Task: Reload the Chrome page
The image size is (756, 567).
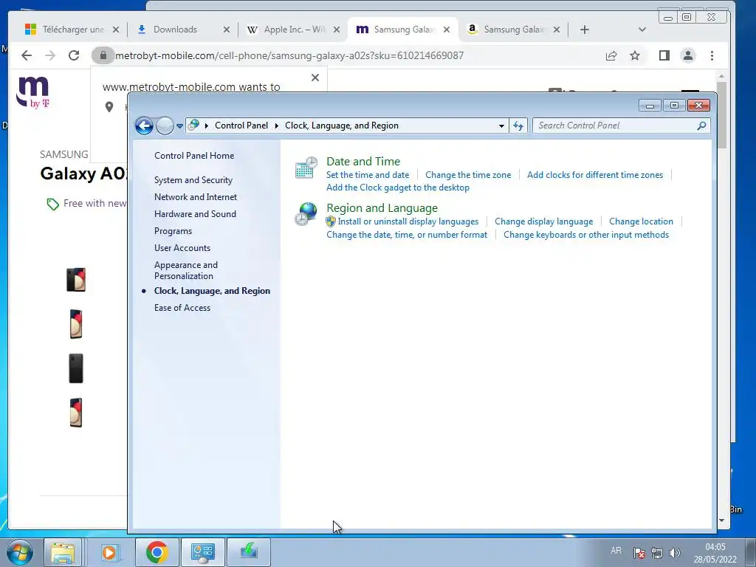Action: pyautogui.click(x=74, y=55)
